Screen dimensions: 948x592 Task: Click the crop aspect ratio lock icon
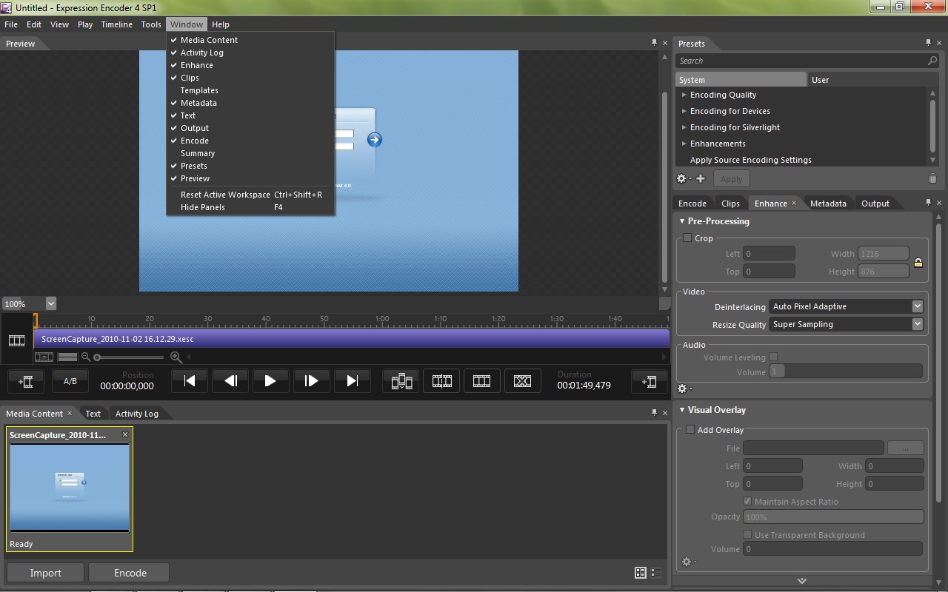pyautogui.click(x=918, y=263)
